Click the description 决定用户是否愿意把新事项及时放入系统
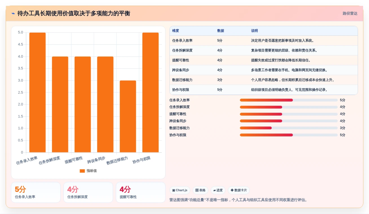 point(283,40)
